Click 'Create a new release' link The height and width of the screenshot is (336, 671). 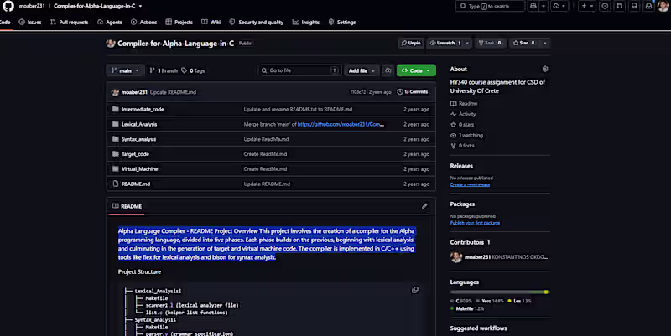470,184
